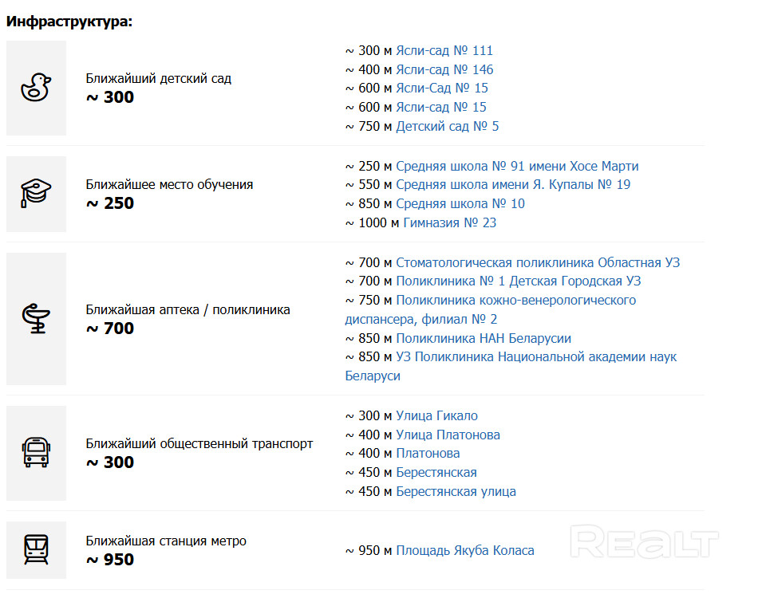Go to Гимназия № 23 link
Image resolution: width=758 pixels, height=598 pixels.
(449, 222)
